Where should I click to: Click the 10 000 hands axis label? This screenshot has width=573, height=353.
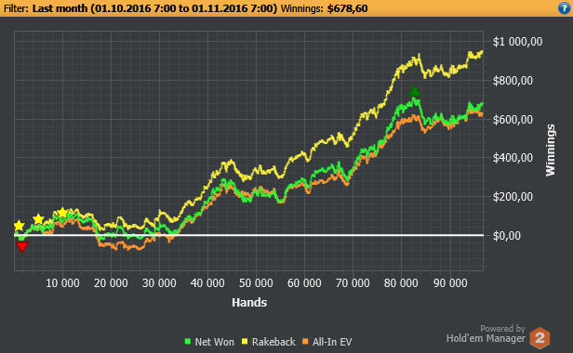pyautogui.click(x=62, y=283)
